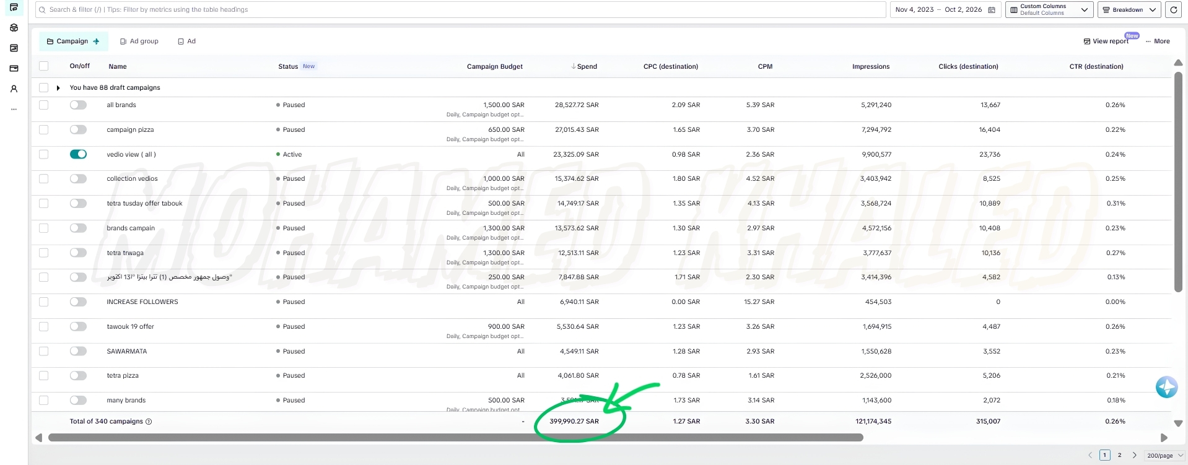Tick the select-all checkbox in the table header
Screen dimensions: 1188x465
43,66
